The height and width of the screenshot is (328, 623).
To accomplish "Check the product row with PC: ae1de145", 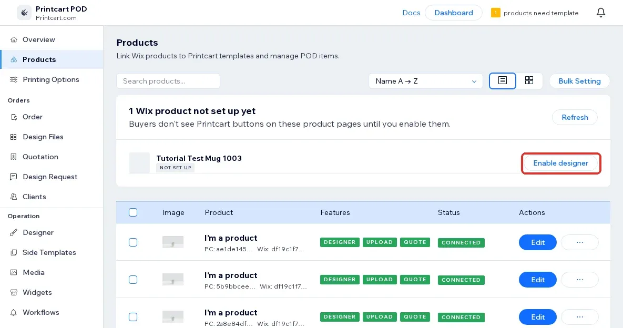I will (x=133, y=242).
